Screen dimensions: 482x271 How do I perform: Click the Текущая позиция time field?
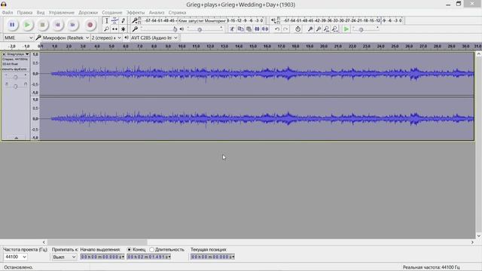[212, 257]
